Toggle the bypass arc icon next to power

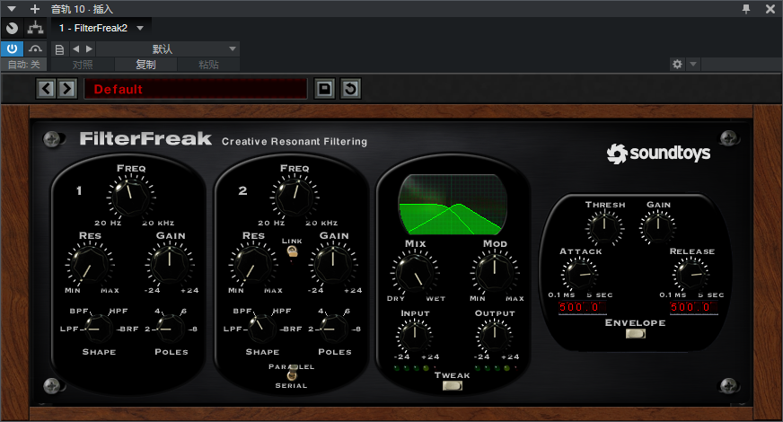[35, 49]
